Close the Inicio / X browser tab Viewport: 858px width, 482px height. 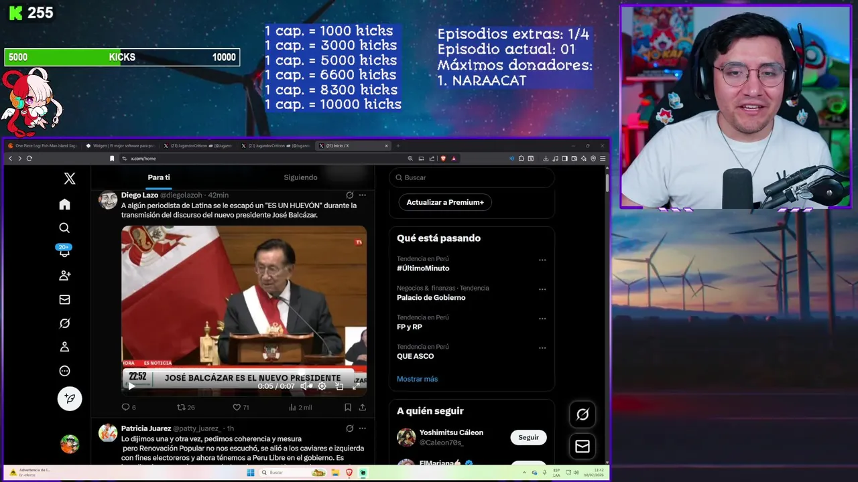pos(386,145)
